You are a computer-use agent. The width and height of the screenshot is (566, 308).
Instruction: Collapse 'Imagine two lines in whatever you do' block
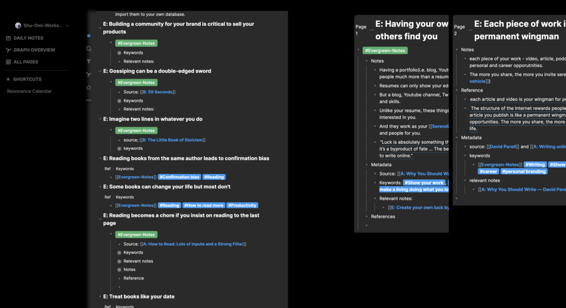[x=100, y=119]
